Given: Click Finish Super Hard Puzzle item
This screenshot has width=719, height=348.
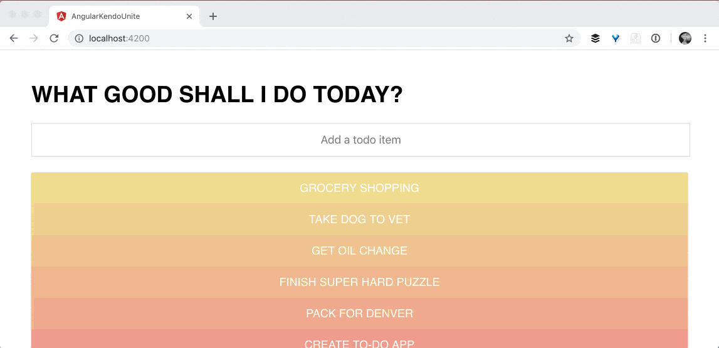Looking at the screenshot, I should click(359, 282).
